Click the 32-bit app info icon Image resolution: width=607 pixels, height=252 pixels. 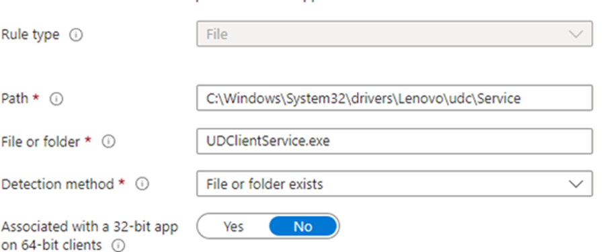[118, 245]
